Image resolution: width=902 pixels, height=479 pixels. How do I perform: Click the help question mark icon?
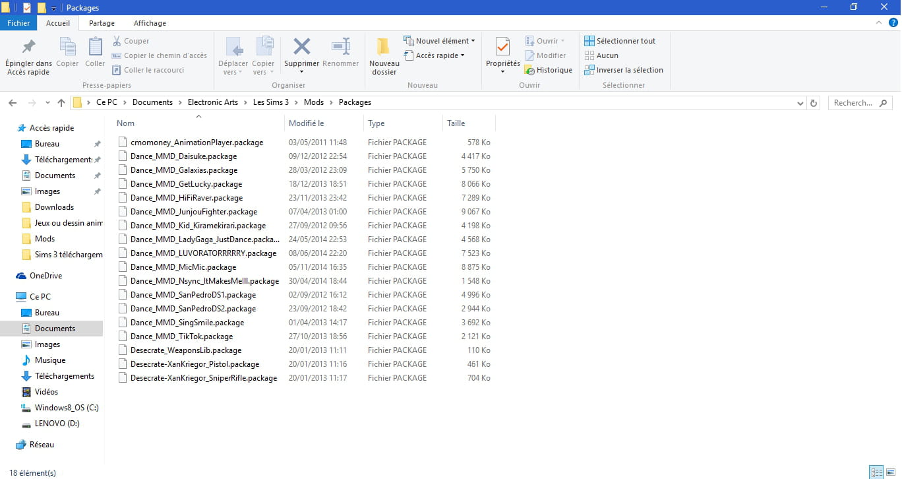pyautogui.click(x=893, y=23)
